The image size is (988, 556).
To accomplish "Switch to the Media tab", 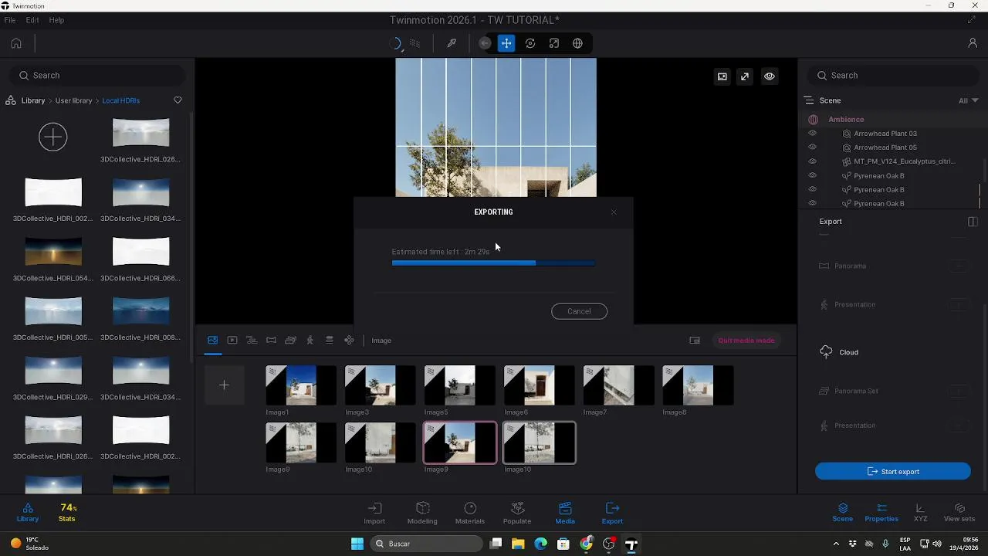I will pyautogui.click(x=565, y=513).
